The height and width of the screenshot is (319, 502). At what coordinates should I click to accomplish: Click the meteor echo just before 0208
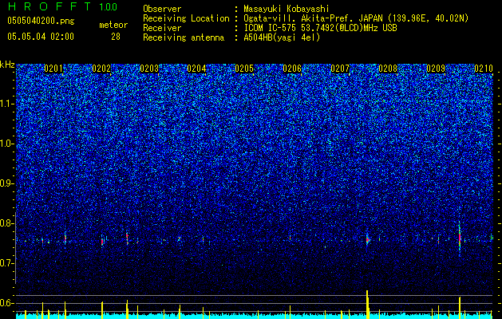(368, 239)
